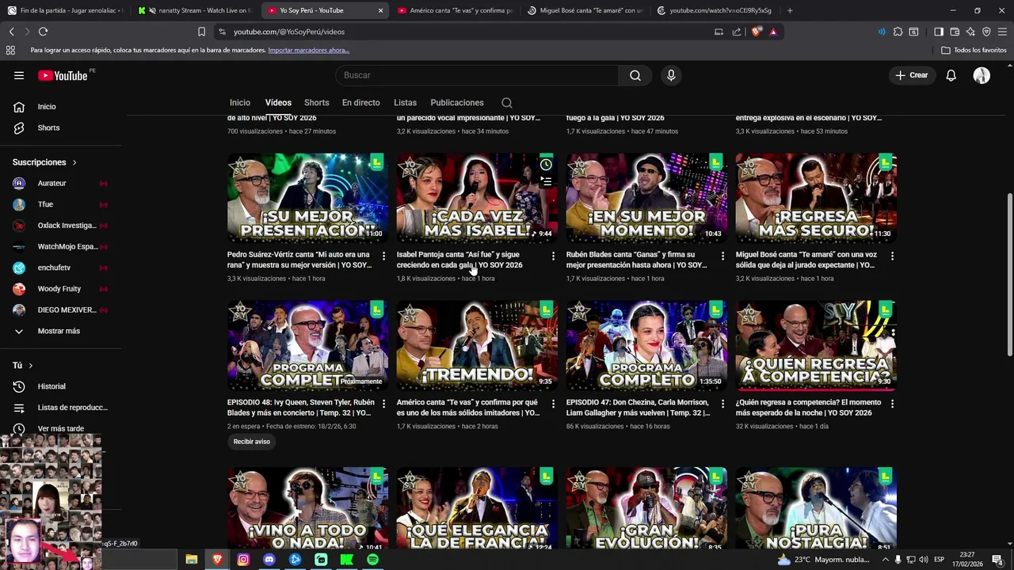Add Isabel Pantoja video to queue
The image size is (1014, 570).
pyautogui.click(x=546, y=181)
